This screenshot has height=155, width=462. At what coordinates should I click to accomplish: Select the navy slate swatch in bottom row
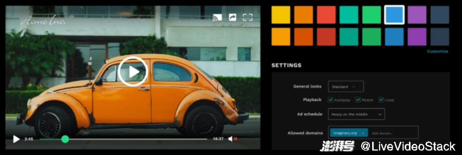(x=440, y=37)
